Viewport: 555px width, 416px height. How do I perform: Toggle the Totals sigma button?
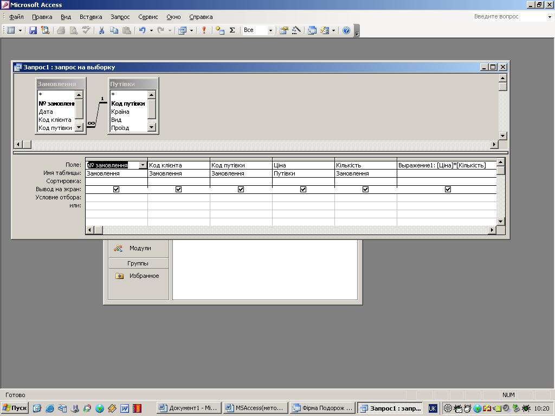tap(233, 30)
